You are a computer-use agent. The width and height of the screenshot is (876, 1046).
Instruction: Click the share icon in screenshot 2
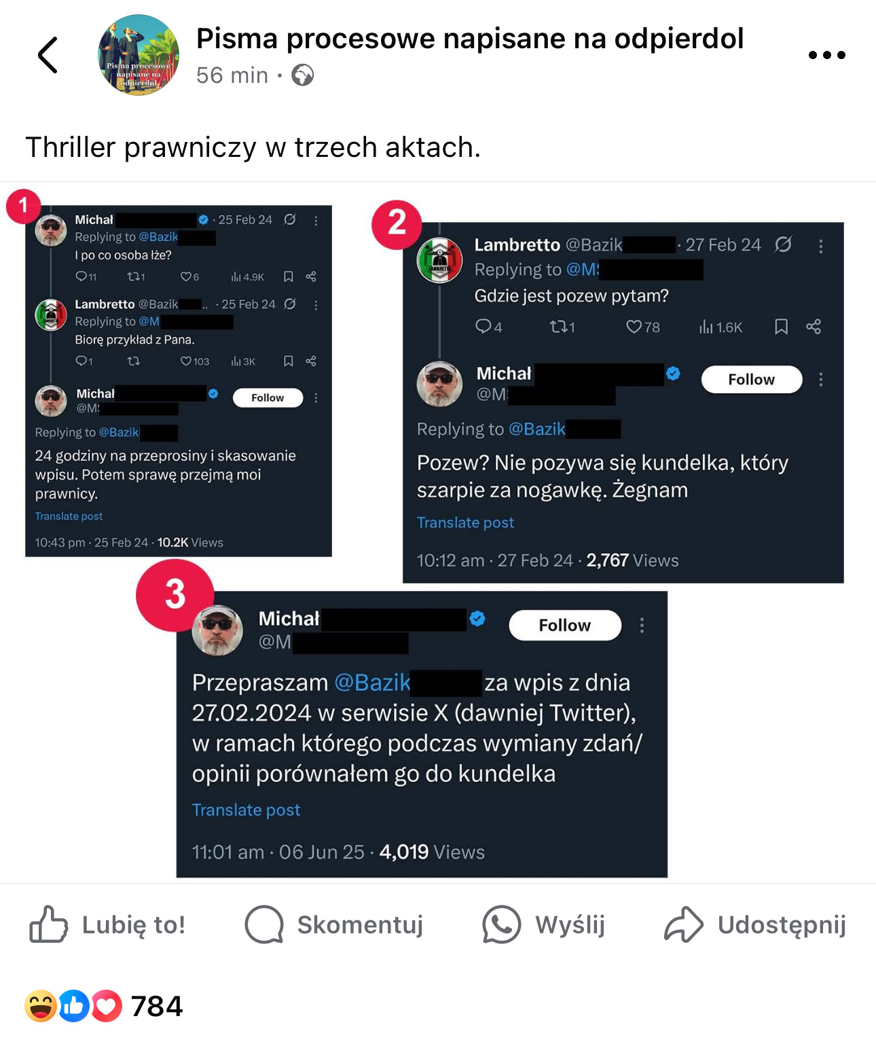814,327
